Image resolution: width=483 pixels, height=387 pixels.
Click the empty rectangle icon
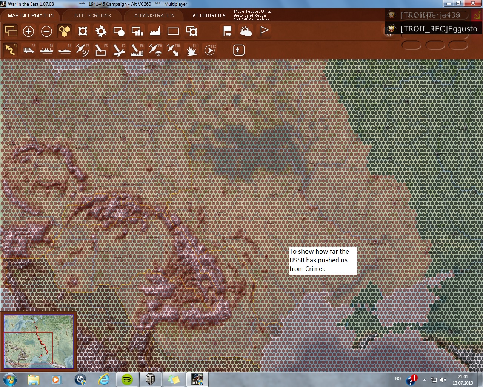[x=173, y=31]
